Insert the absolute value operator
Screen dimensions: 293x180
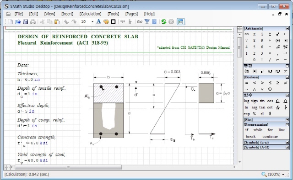pos(285,41)
